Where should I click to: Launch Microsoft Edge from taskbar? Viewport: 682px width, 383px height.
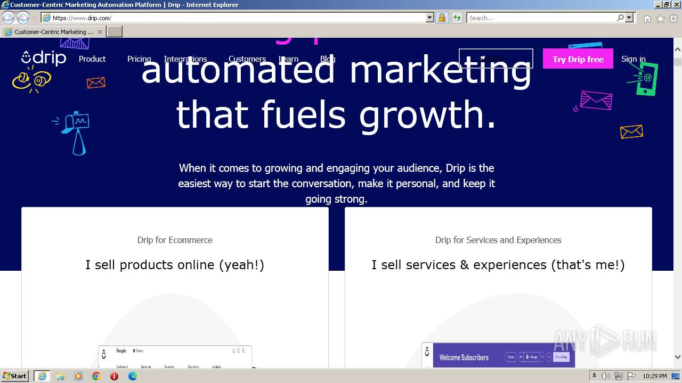(x=133, y=376)
